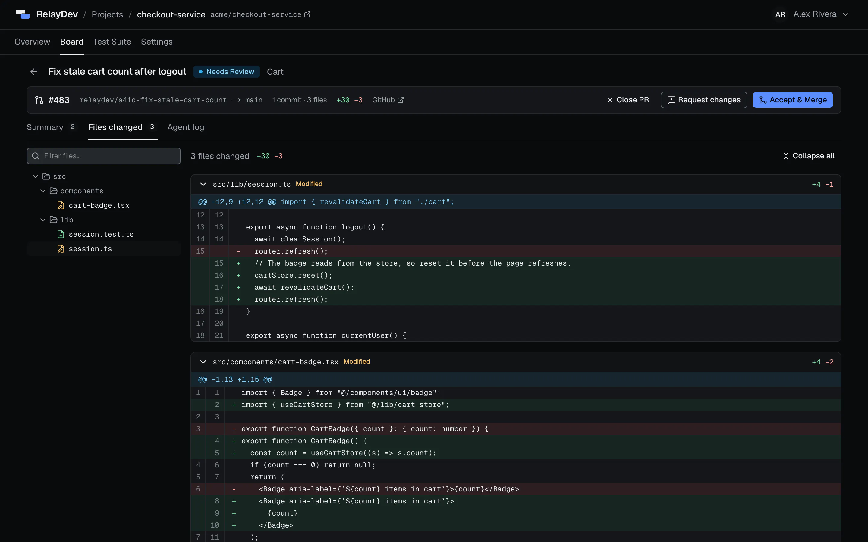
Task: Select session.ts in the file tree
Action: click(104, 249)
